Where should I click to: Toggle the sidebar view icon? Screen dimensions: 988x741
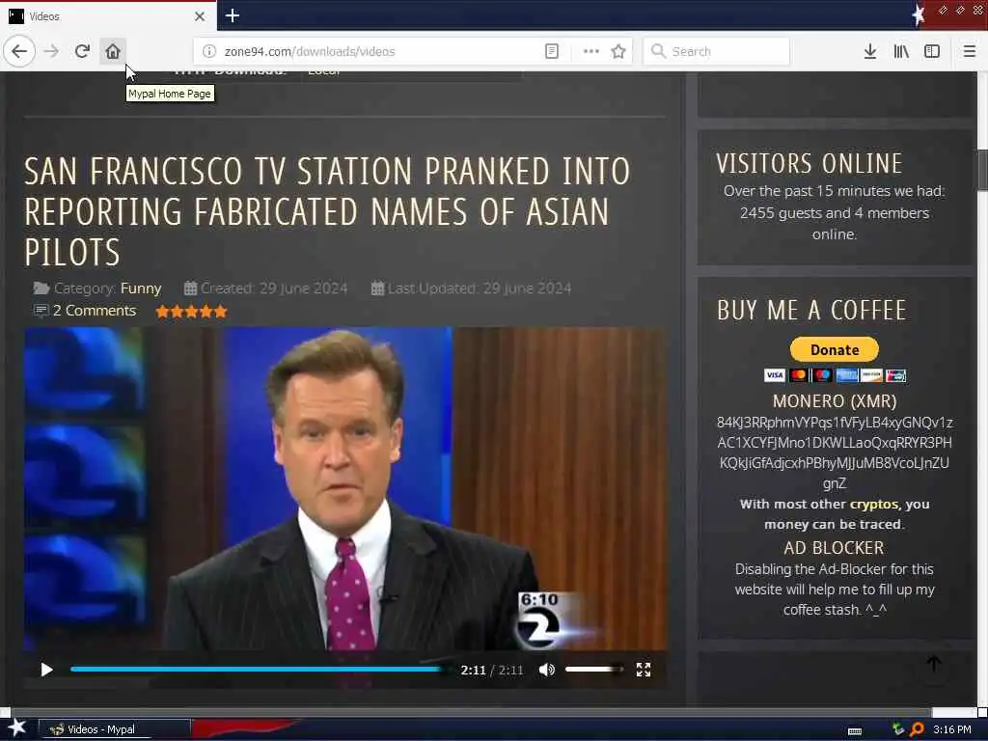coord(932,51)
